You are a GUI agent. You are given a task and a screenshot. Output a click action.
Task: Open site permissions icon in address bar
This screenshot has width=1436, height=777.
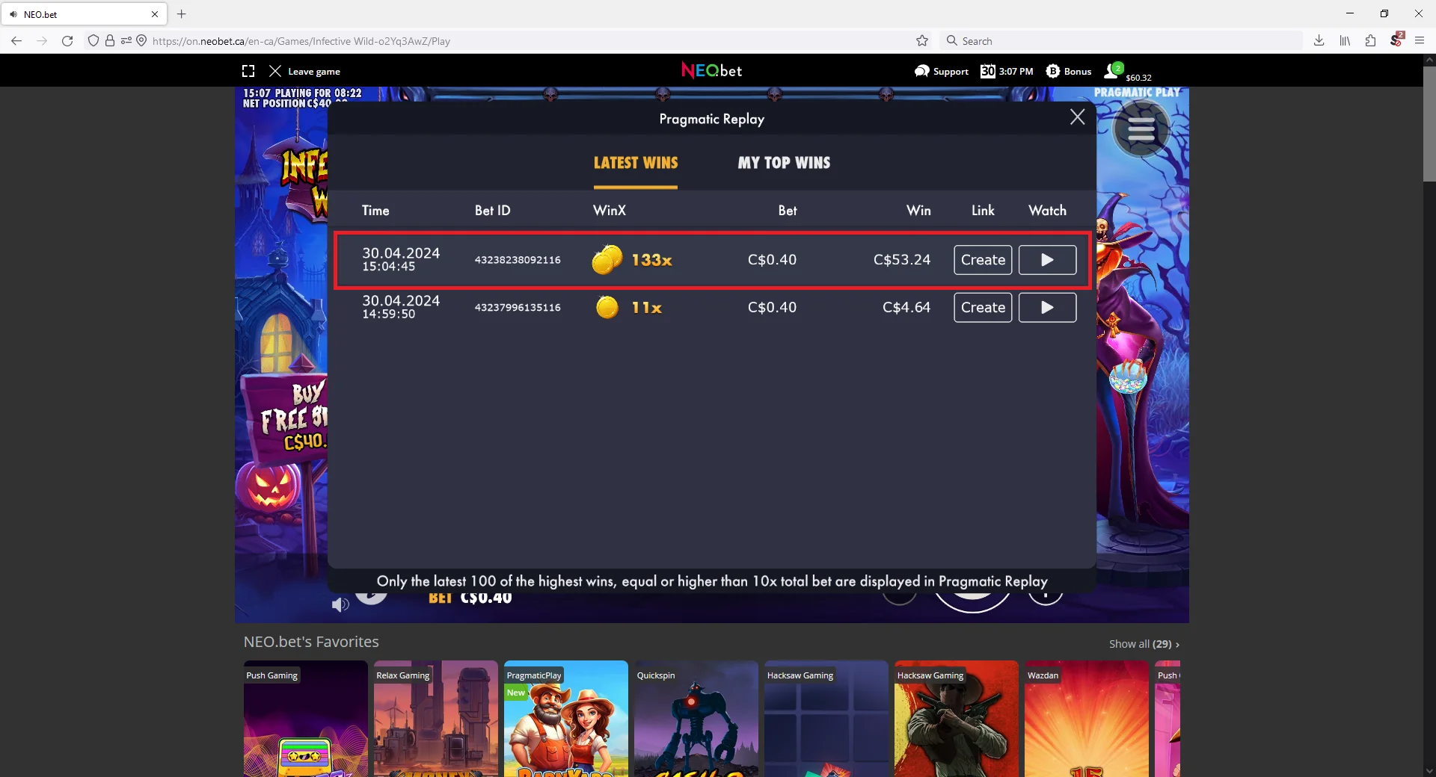tap(126, 41)
